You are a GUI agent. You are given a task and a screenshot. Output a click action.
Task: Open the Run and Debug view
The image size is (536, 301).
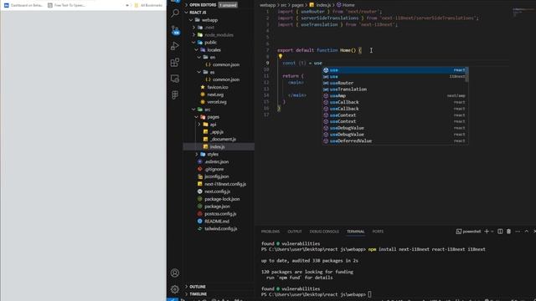pyautogui.click(x=175, y=46)
